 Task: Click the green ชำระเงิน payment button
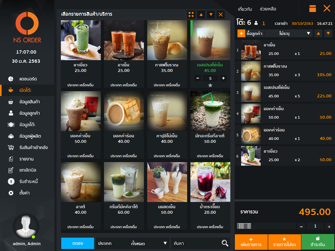[318, 242]
